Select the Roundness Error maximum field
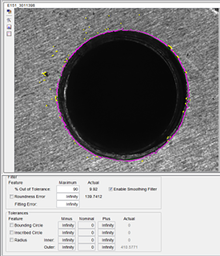 click(x=68, y=197)
